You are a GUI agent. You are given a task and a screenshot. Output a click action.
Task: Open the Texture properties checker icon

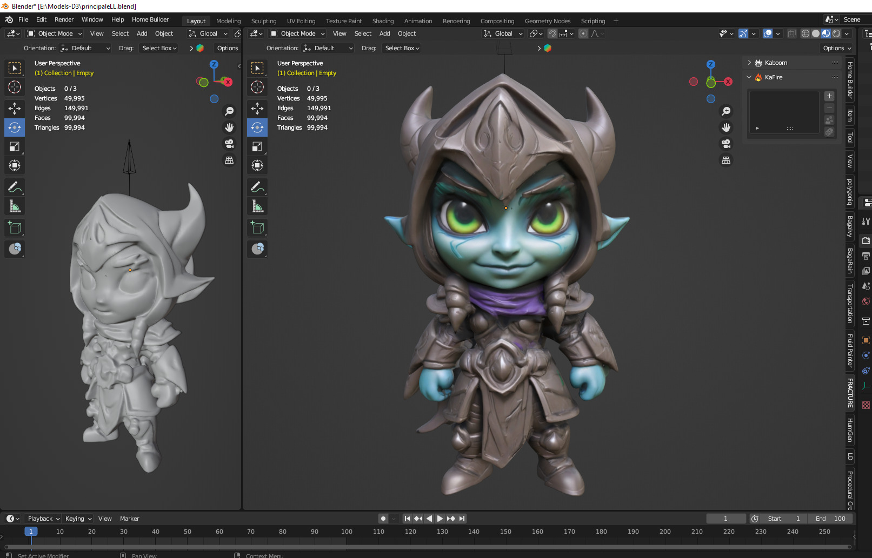tap(866, 405)
